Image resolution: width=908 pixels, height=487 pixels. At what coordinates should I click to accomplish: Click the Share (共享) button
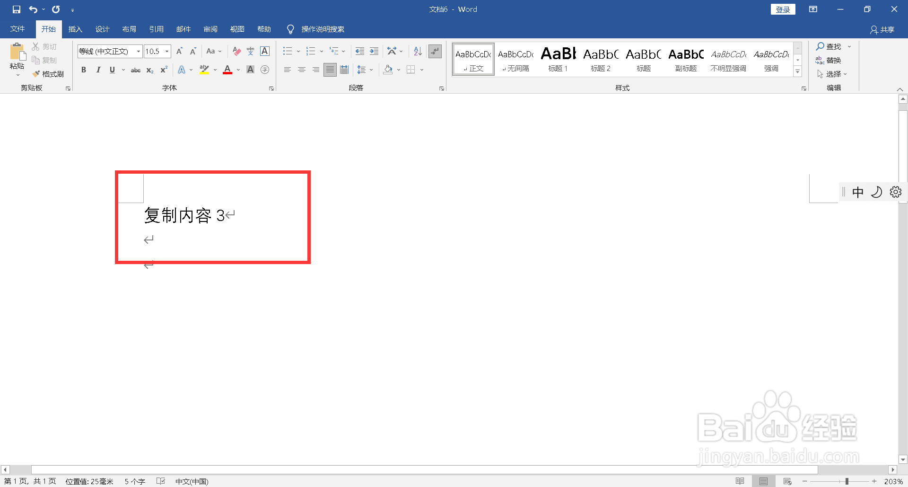pyautogui.click(x=882, y=29)
